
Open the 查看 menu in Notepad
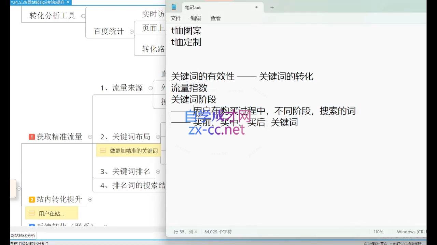[215, 18]
